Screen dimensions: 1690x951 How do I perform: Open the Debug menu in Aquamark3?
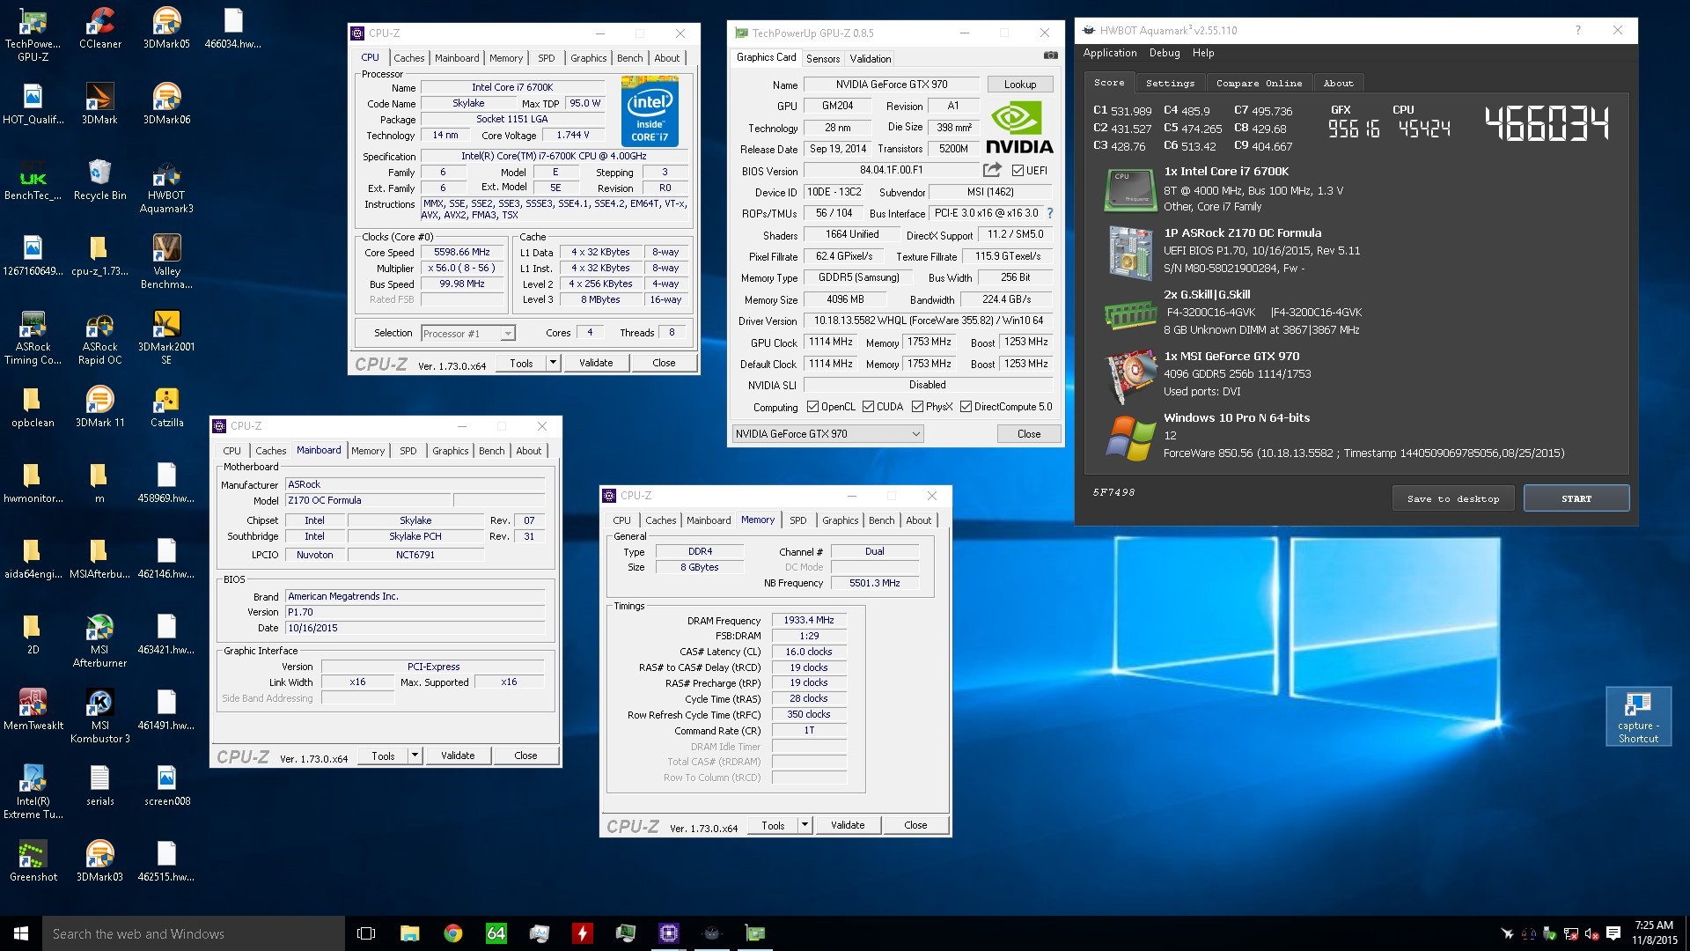pos(1165,53)
